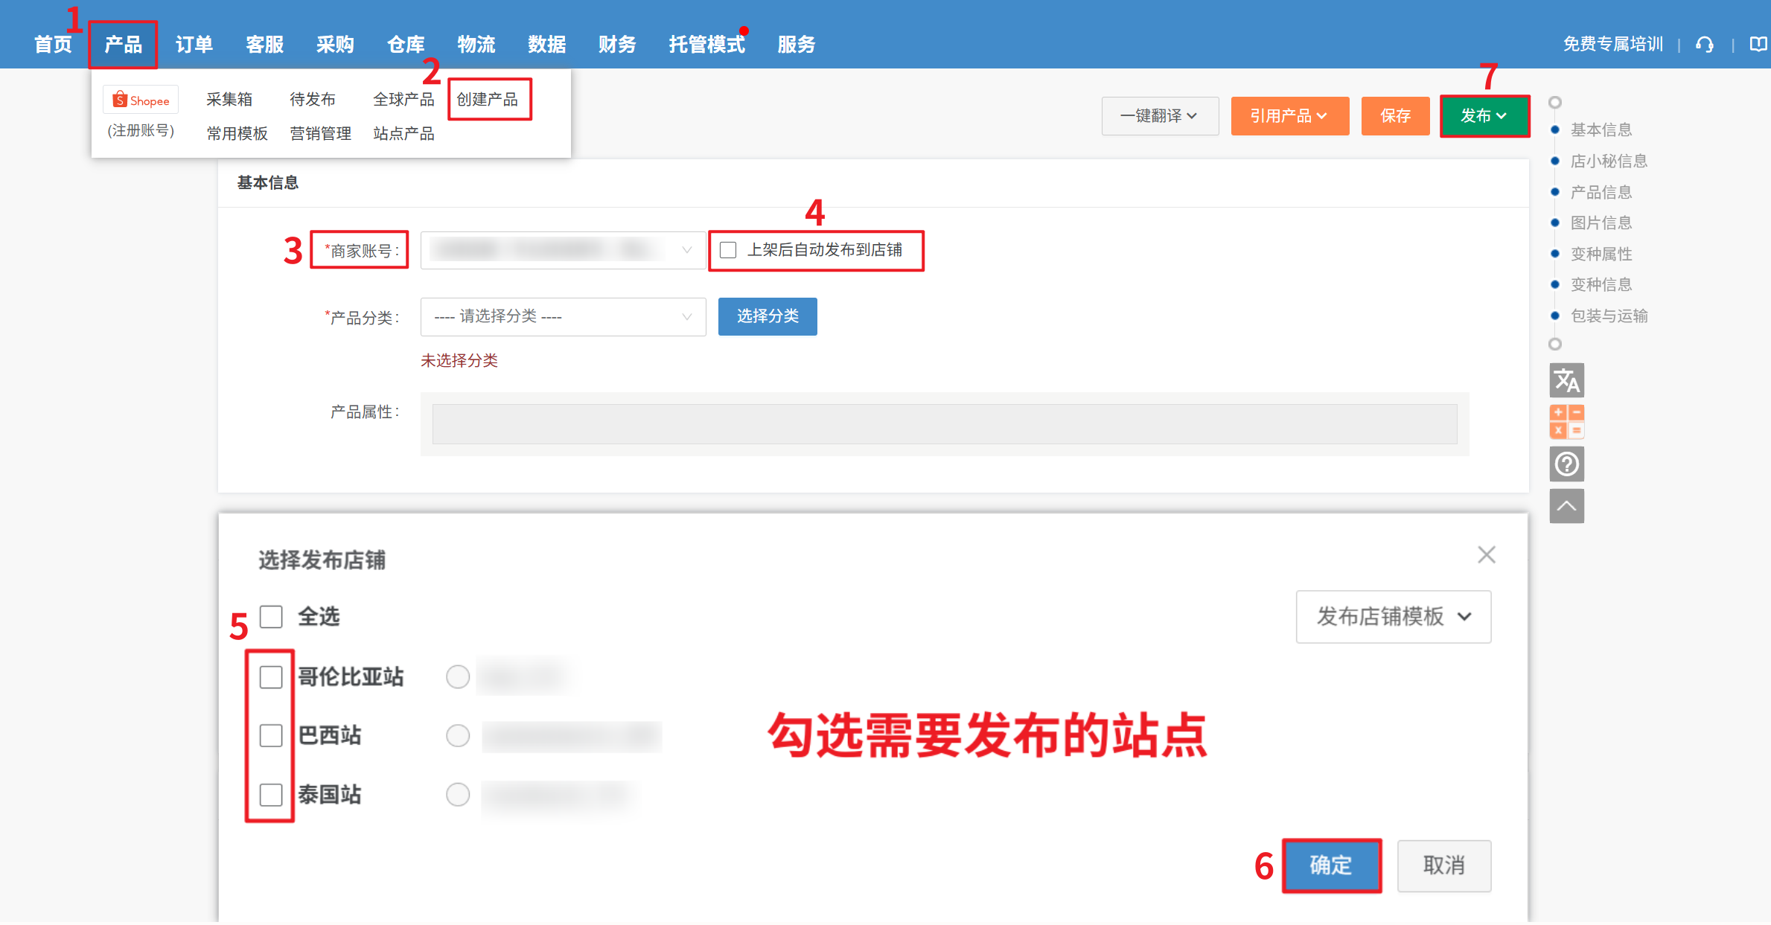Jump to 图片信息 section anchor
This screenshot has height=925, width=1771.
[1601, 223]
